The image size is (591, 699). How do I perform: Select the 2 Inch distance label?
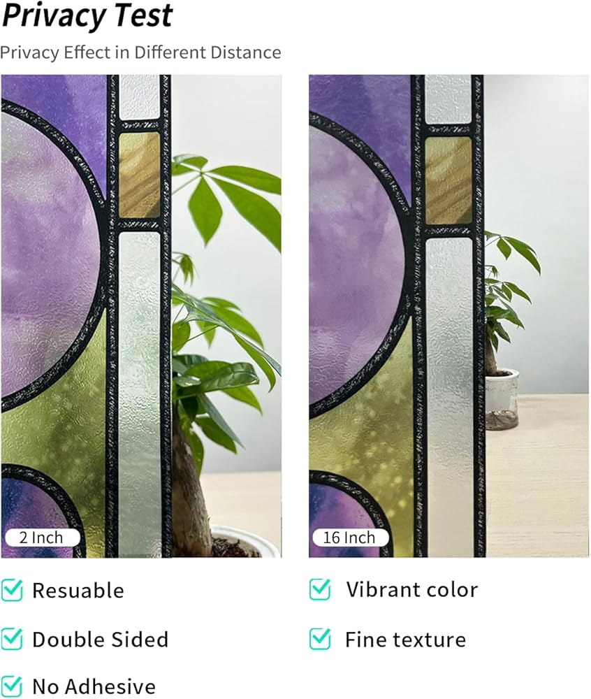pyautogui.click(x=42, y=538)
